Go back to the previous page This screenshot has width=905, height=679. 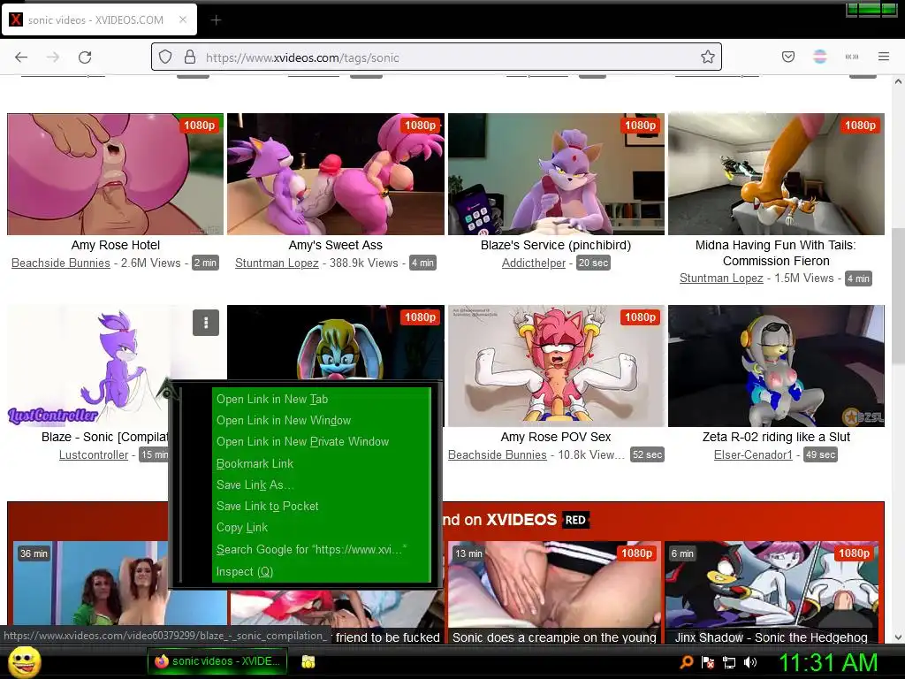click(x=21, y=57)
